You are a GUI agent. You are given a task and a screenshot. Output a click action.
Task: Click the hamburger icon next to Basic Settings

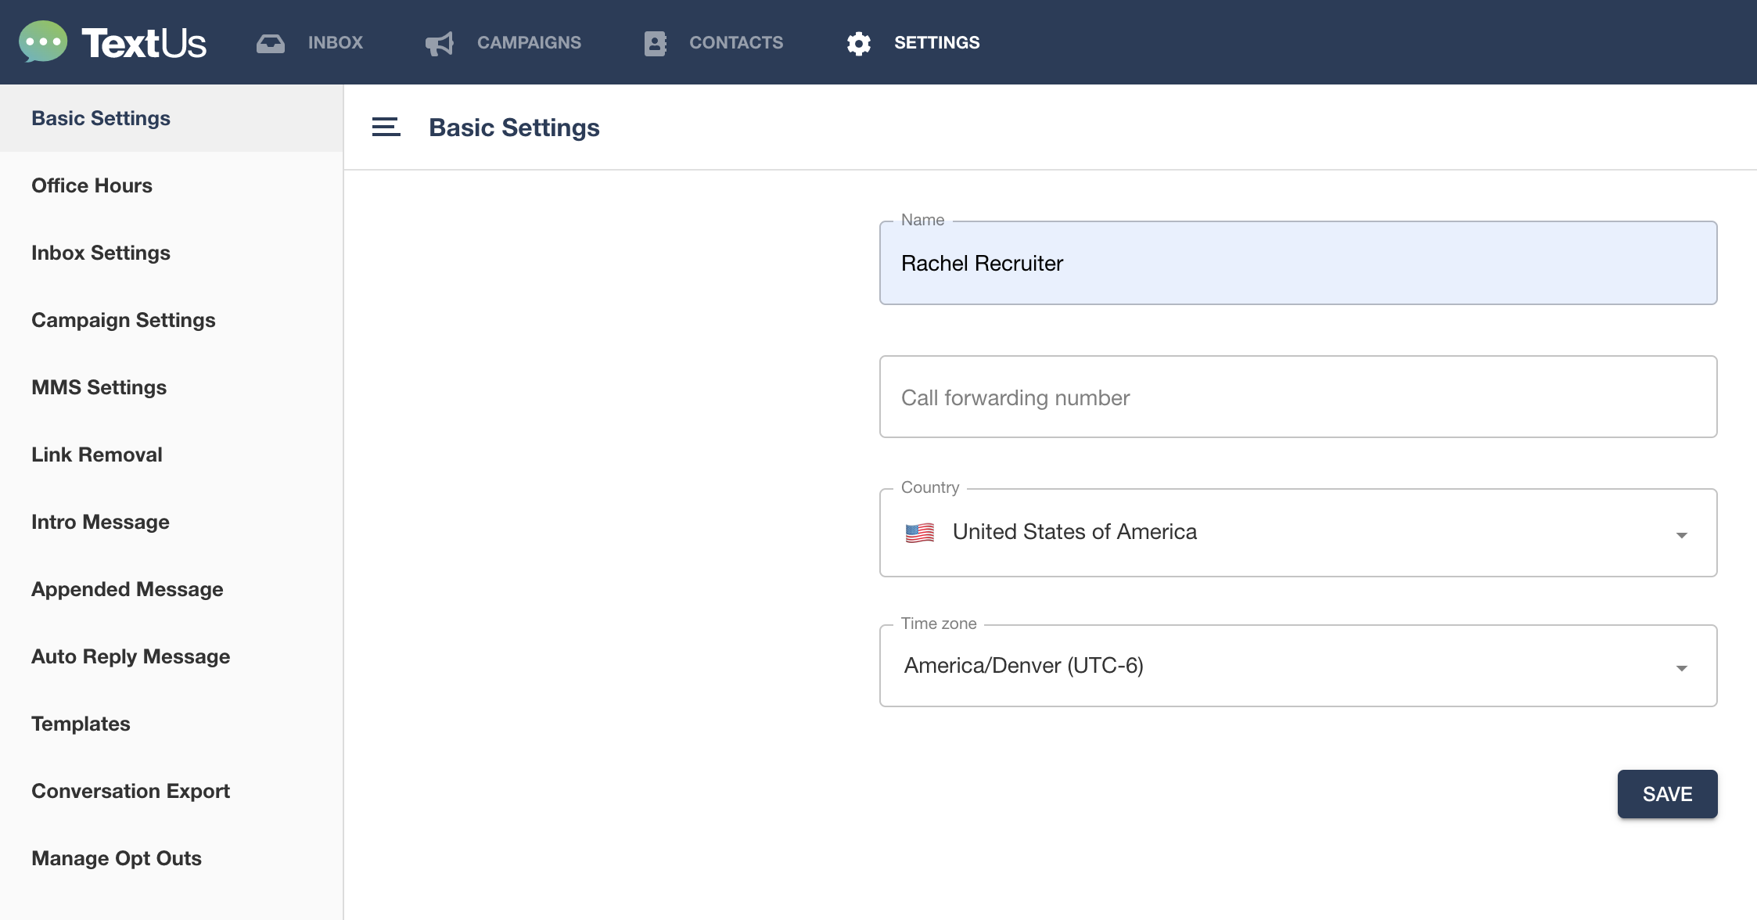coord(386,127)
